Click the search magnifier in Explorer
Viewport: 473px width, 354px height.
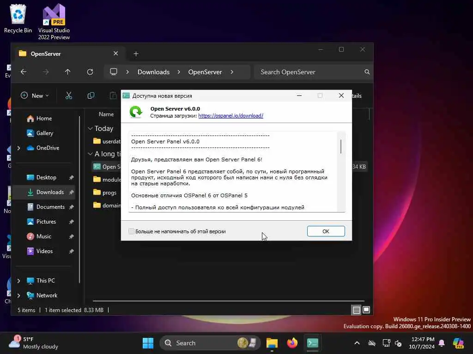pyautogui.click(x=367, y=72)
